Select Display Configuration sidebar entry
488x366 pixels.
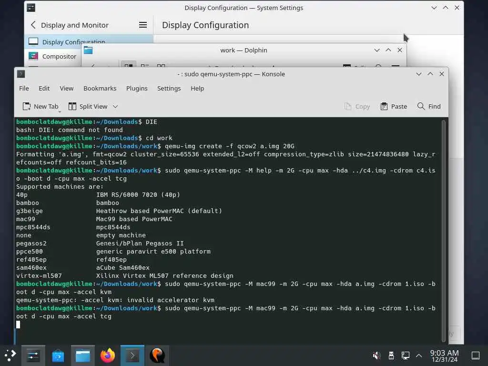click(89, 42)
